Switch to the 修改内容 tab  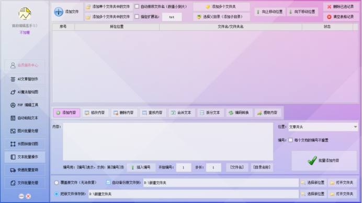coord(95,113)
